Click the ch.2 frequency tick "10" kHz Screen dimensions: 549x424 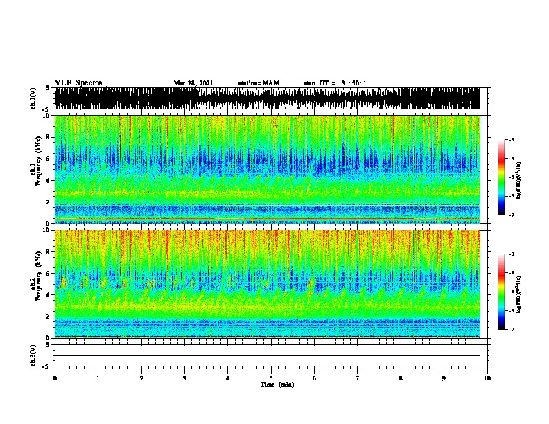point(48,230)
